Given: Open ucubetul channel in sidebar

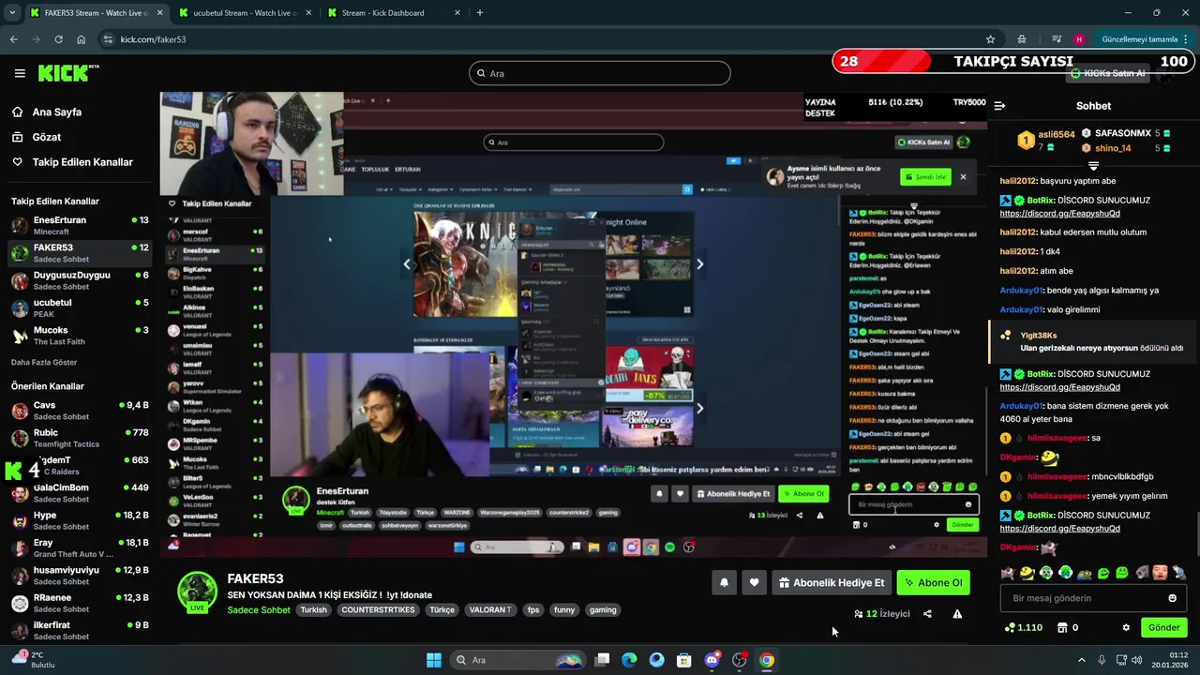Looking at the screenshot, I should 80,307.
